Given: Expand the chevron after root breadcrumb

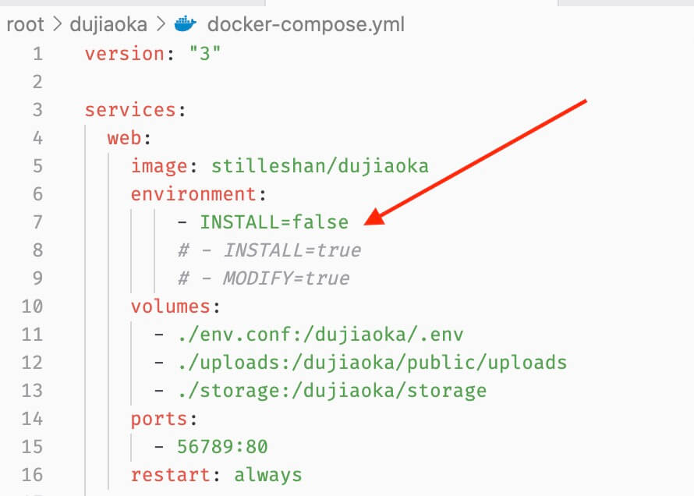Looking at the screenshot, I should click(57, 24).
